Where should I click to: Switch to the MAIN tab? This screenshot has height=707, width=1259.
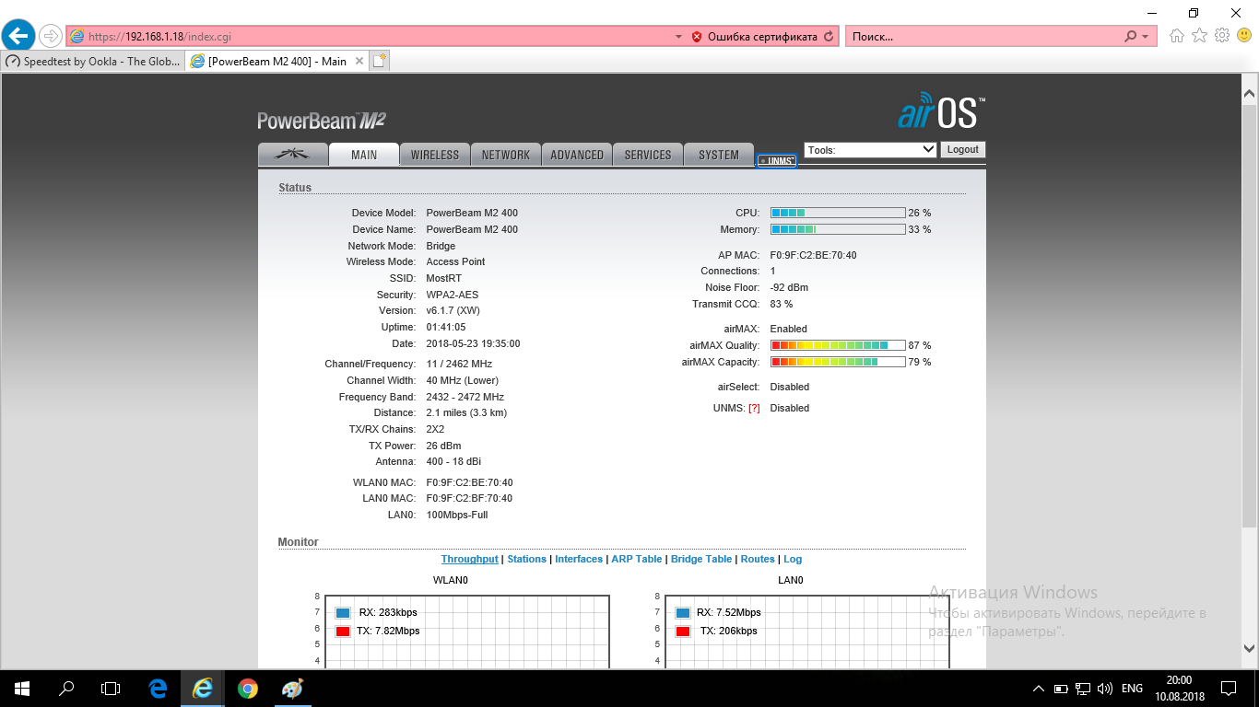point(364,155)
